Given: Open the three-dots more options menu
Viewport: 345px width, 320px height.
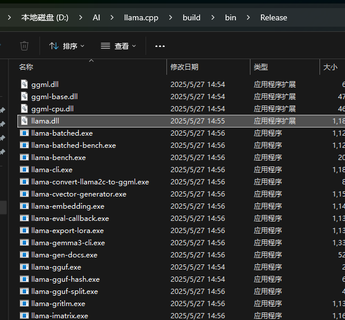Looking at the screenshot, I should [x=160, y=46].
